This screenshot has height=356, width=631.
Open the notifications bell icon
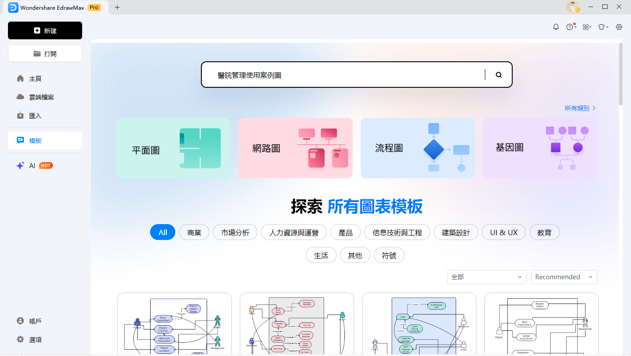(556, 27)
